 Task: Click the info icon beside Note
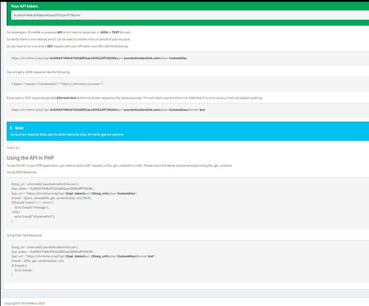pos(11,128)
